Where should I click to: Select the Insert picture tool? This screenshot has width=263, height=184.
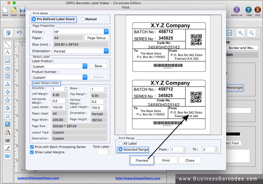pos(8,124)
